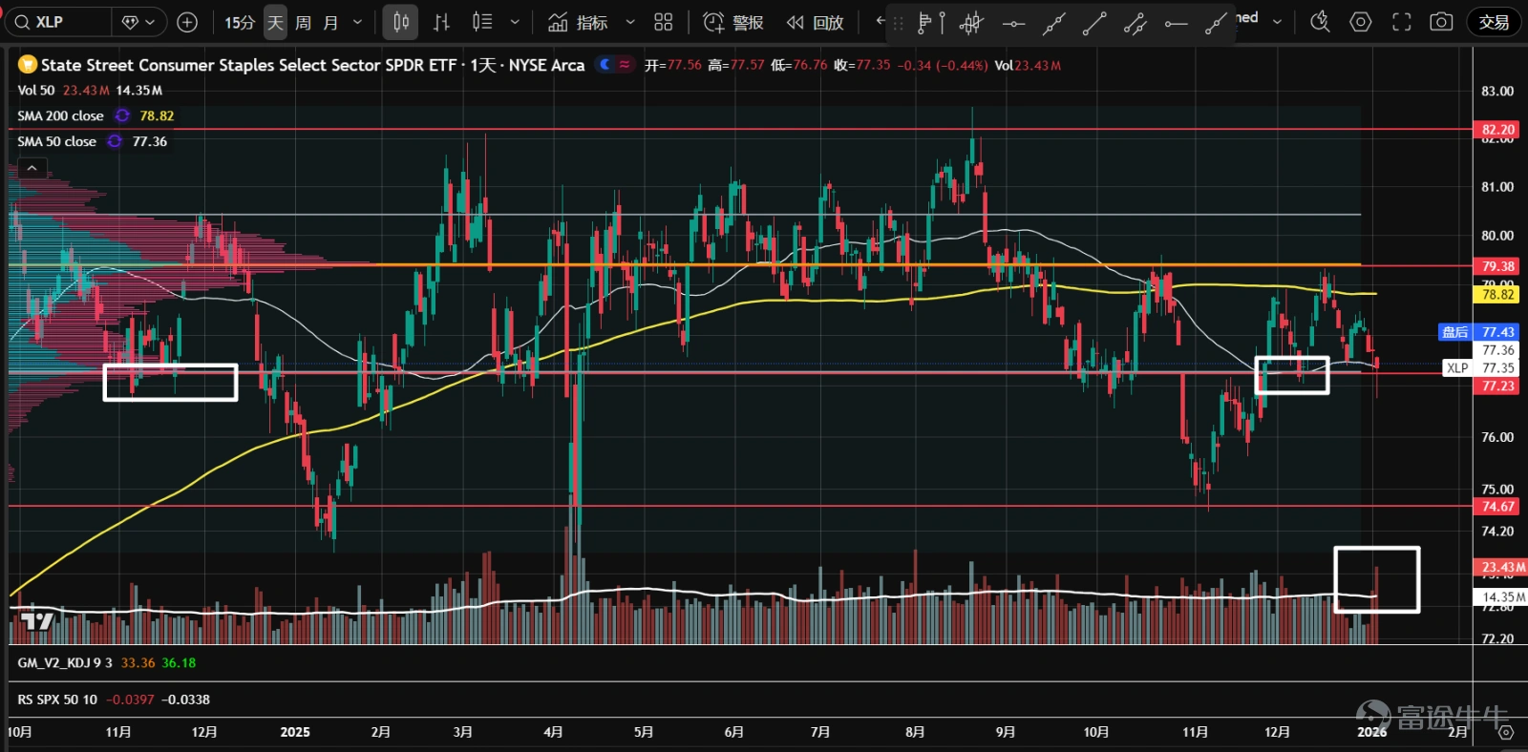1528x752 pixels.
Task: Click SMA 200 purple refresh icon
Action: click(x=122, y=115)
